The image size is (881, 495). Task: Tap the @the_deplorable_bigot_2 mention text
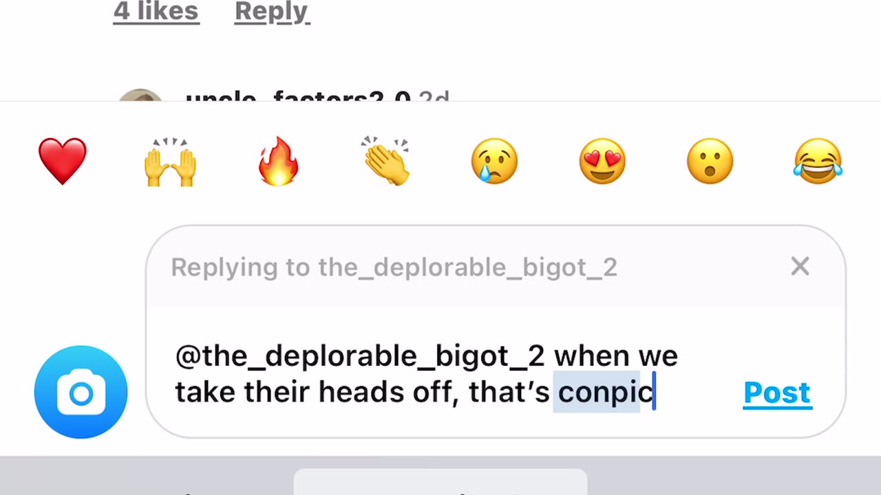click(x=360, y=356)
